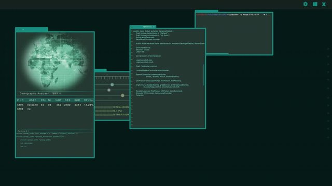Click the ruler scale above the sliders
Viewport: 332px width, 186px height.
tap(112, 78)
